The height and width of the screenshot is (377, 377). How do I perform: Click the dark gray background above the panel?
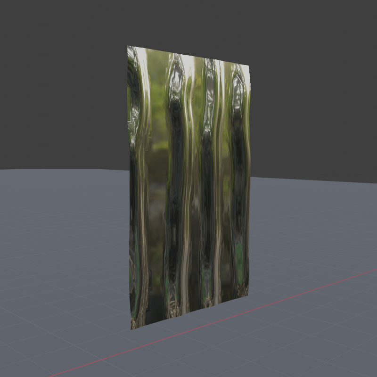[188, 24]
